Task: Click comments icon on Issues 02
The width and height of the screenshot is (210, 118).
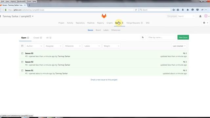Action: click(x=184, y=62)
